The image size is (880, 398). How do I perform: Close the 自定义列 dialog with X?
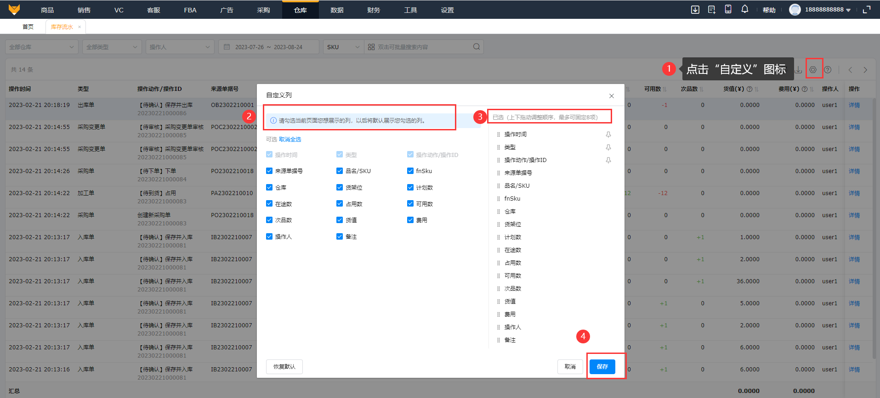611,96
